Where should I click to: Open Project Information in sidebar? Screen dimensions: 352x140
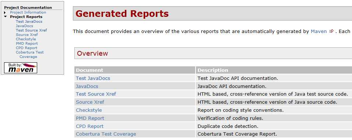click(x=28, y=12)
